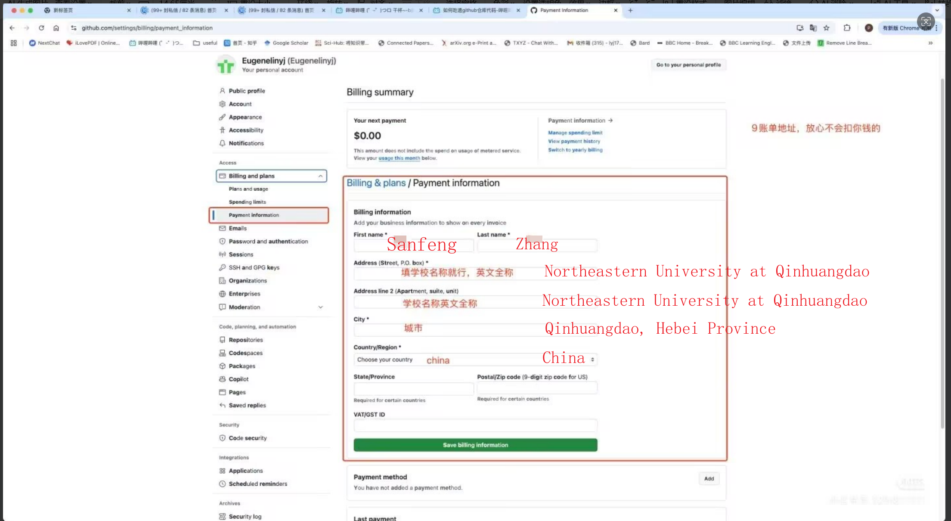
Task: Open Sessions broadcast icon
Action: point(222,254)
